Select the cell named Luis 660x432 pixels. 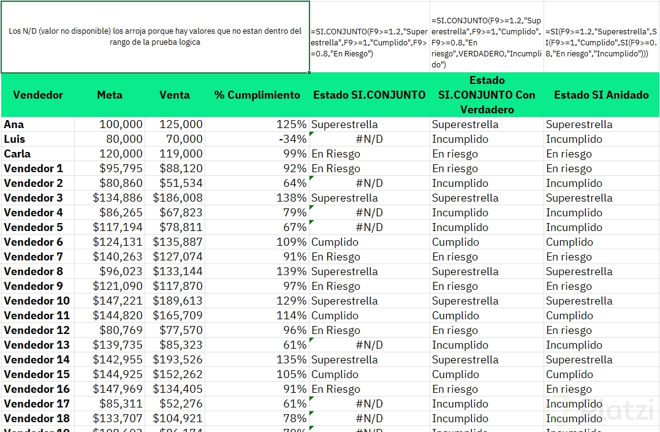pyautogui.click(x=38, y=139)
